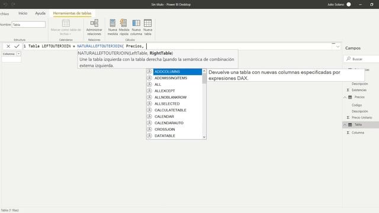Click the Tabla table icon in Campos

[350, 125]
